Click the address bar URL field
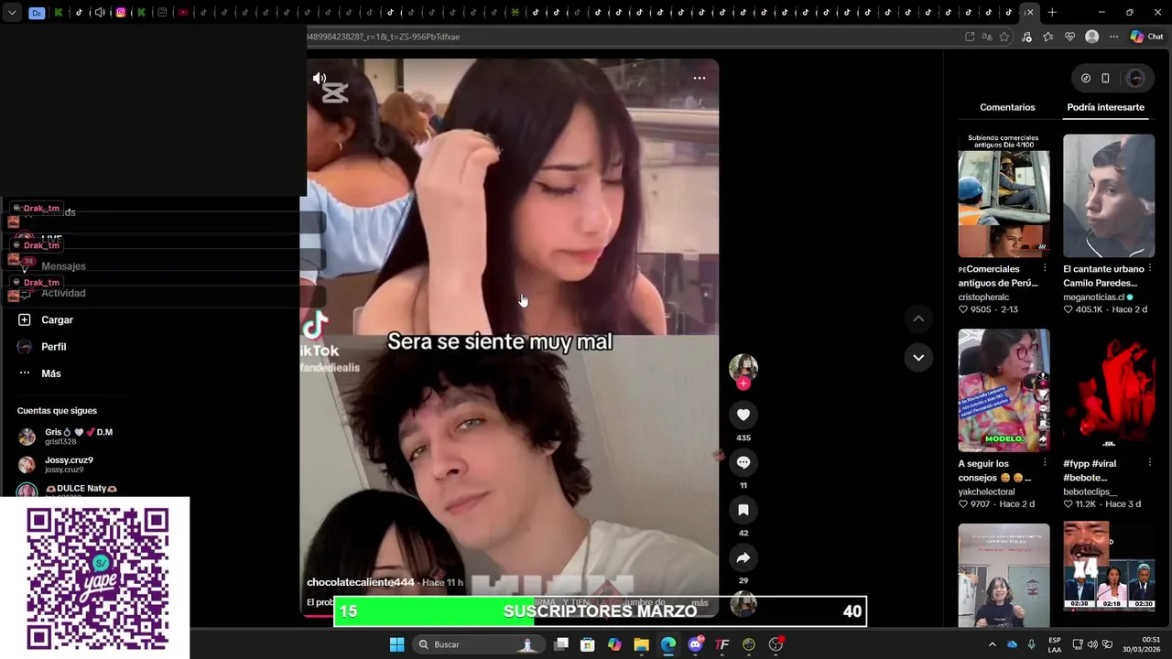 pos(632,37)
